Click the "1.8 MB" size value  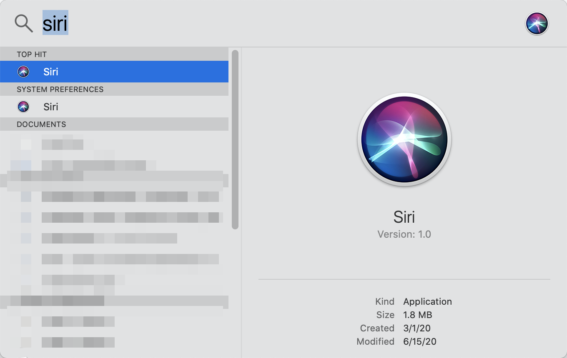point(418,315)
